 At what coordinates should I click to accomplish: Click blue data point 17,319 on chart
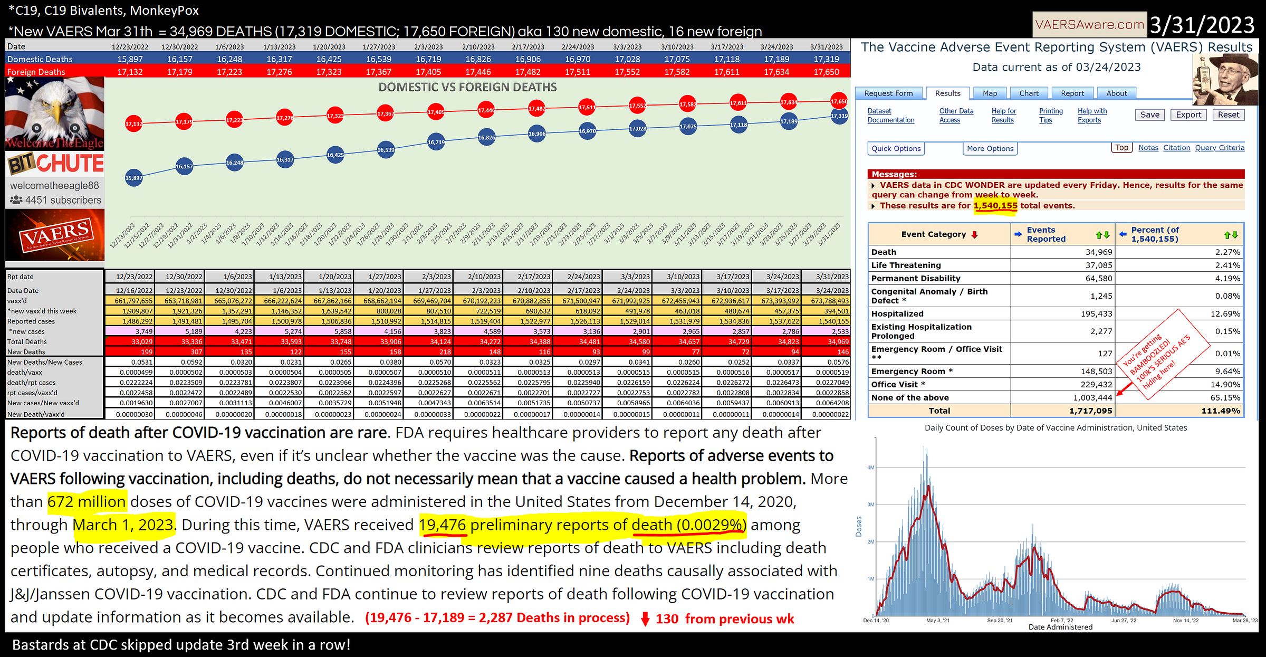(x=839, y=116)
